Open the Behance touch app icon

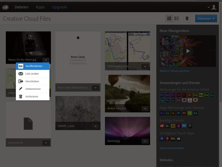173,139
